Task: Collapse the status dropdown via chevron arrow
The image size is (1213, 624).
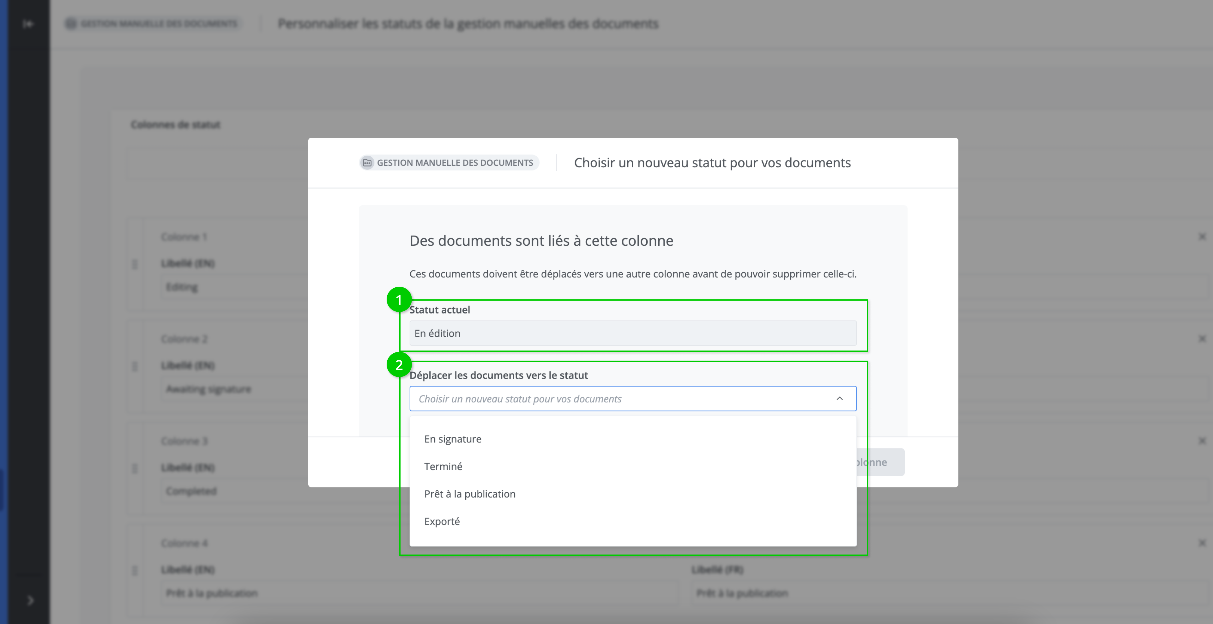Action: (839, 399)
